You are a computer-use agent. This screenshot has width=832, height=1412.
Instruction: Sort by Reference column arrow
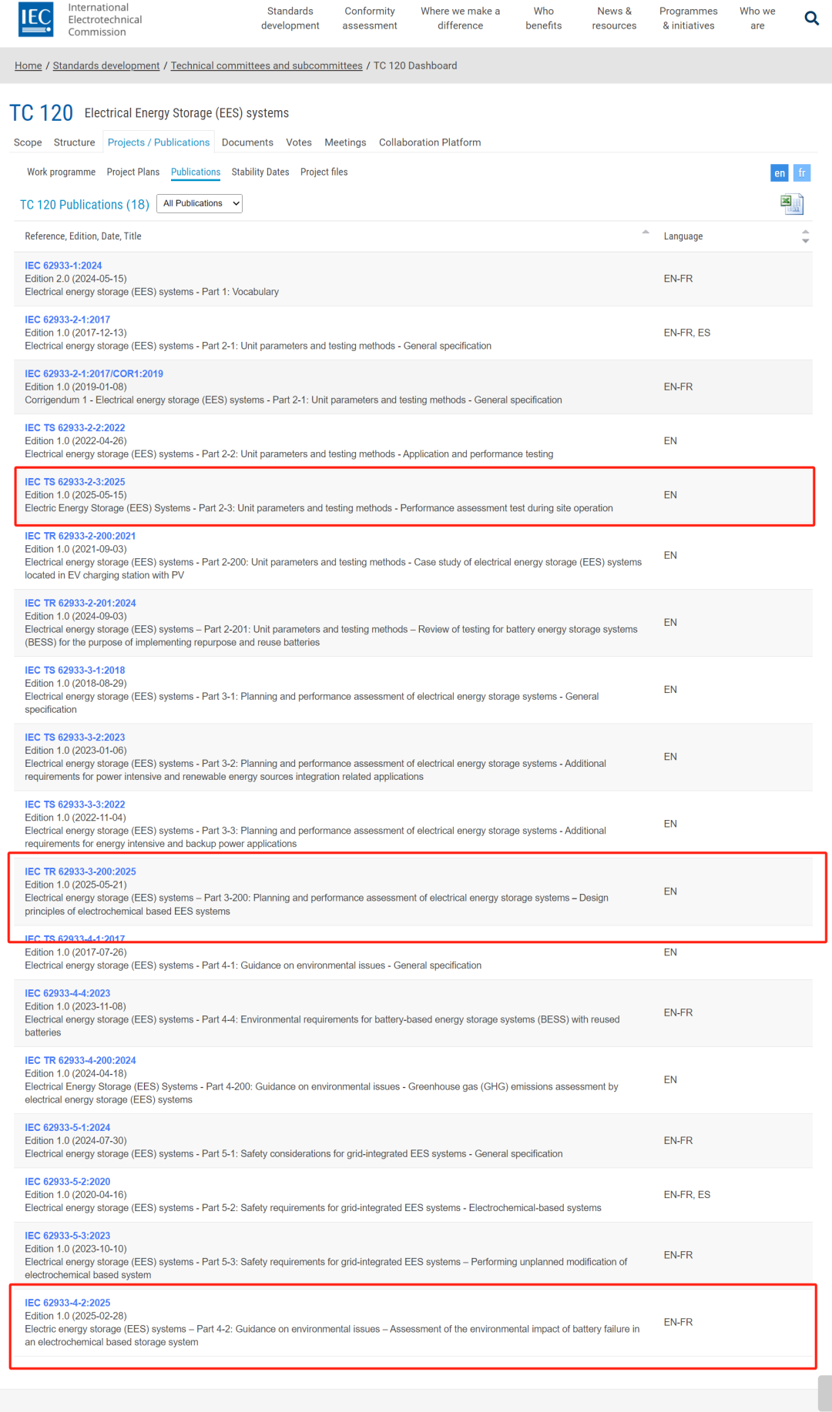tap(646, 232)
